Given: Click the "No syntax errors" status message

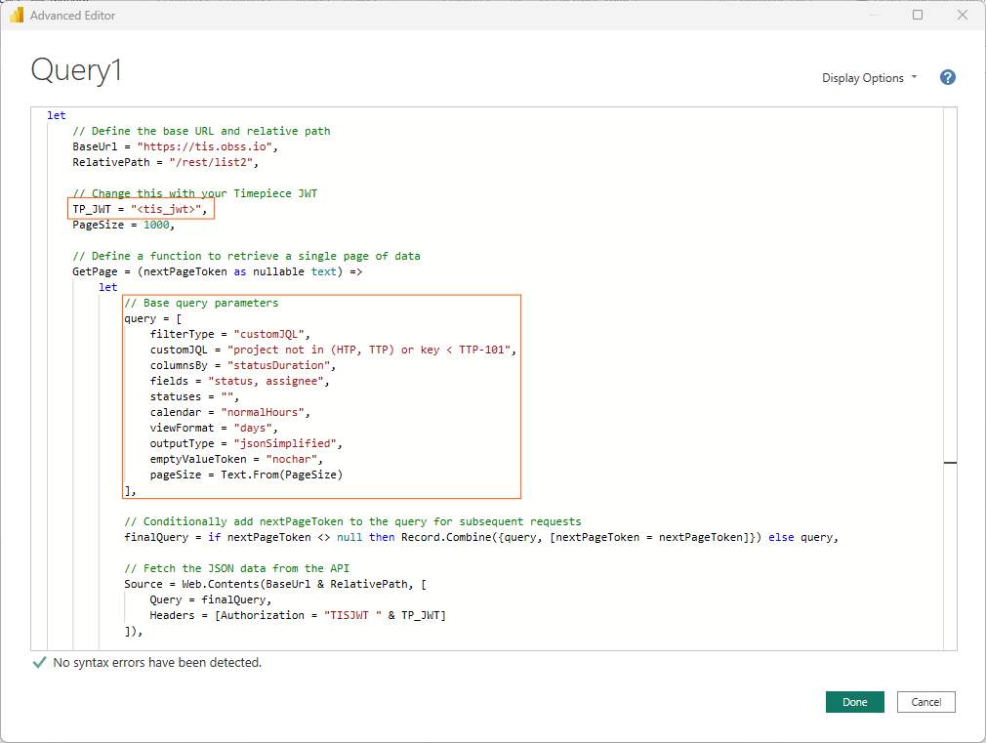Looking at the screenshot, I should [x=157, y=662].
